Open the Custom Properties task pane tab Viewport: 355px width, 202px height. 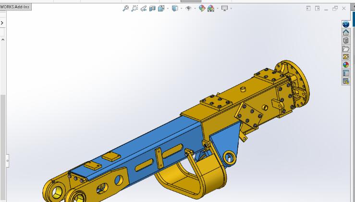coord(346,73)
